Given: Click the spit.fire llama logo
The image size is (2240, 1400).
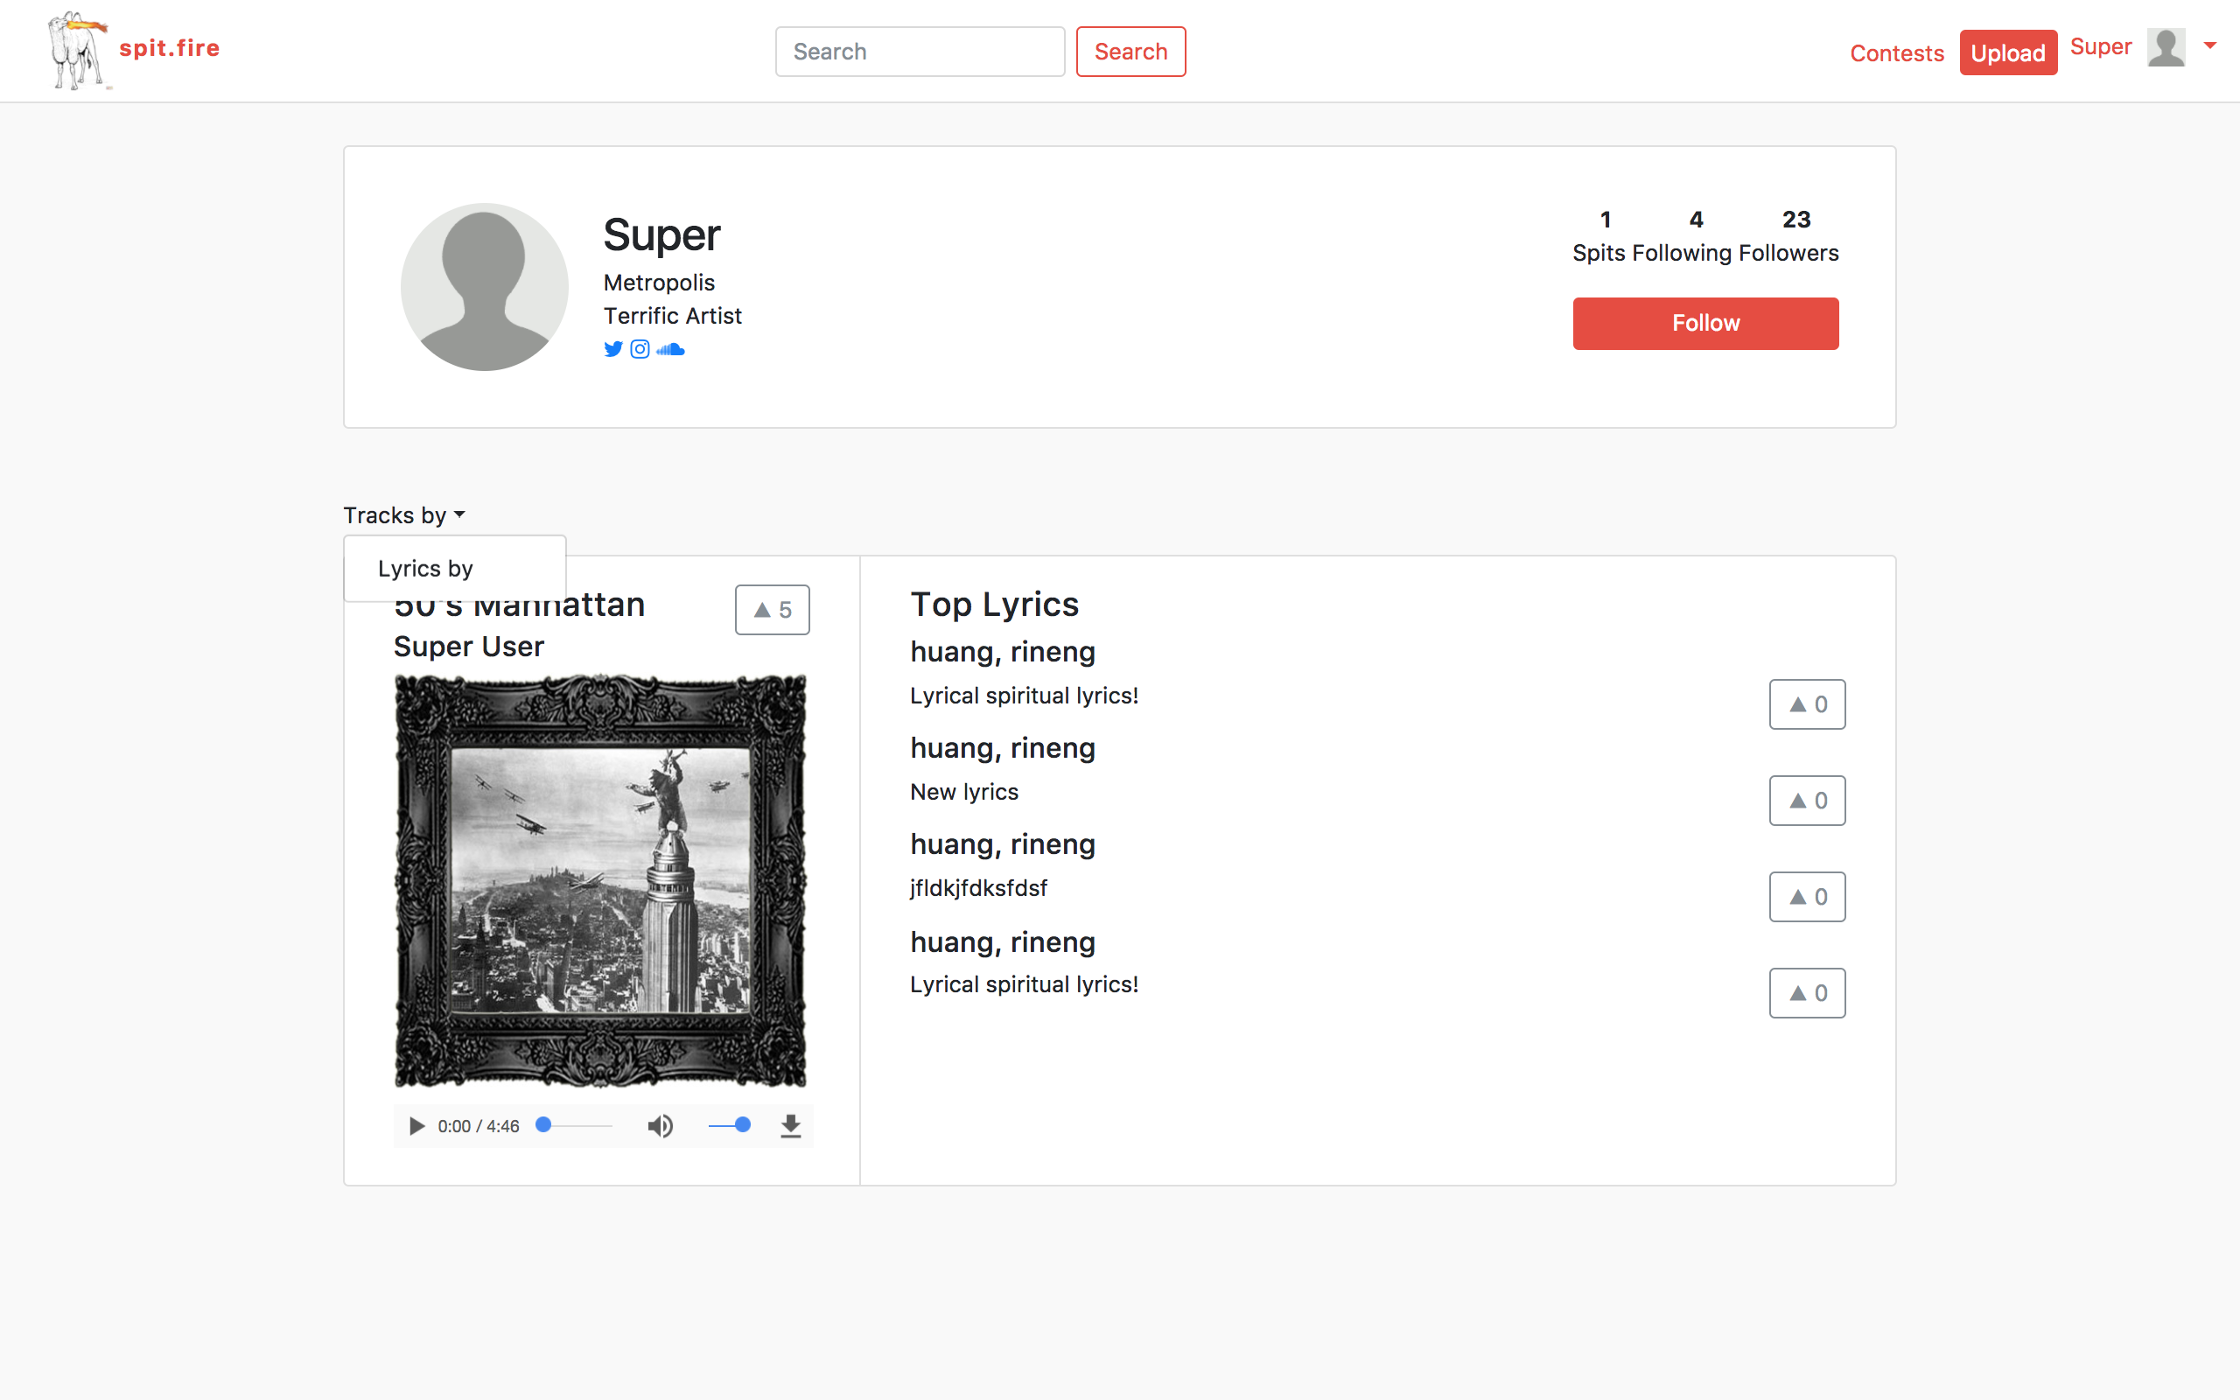Looking at the screenshot, I should coord(77,51).
